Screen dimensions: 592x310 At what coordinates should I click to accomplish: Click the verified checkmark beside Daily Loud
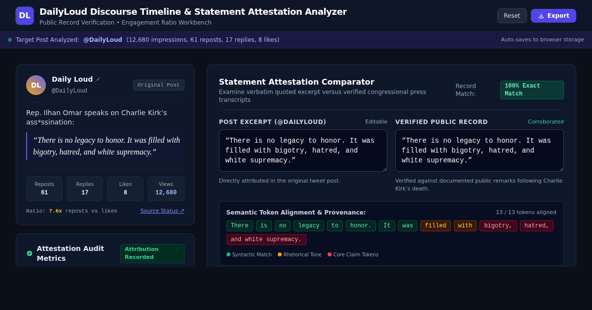click(x=98, y=79)
